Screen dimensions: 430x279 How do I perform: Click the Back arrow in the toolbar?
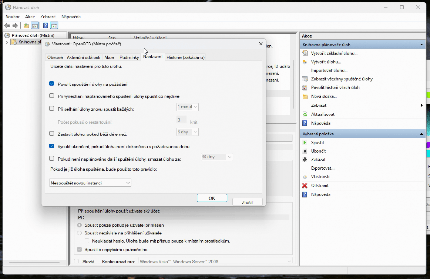point(7,26)
